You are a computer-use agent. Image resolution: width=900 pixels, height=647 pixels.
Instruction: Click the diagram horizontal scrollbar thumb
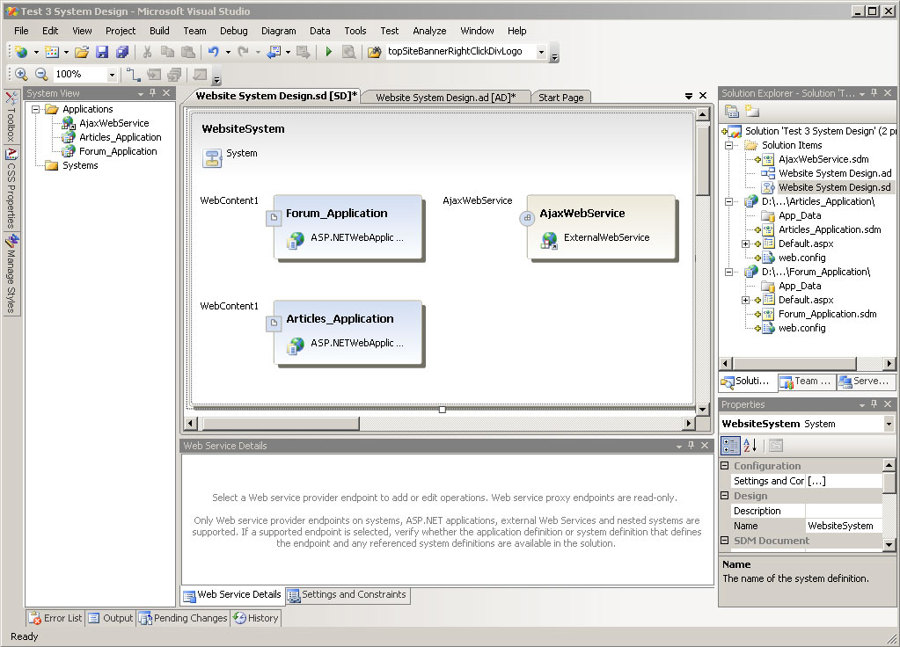click(x=282, y=424)
